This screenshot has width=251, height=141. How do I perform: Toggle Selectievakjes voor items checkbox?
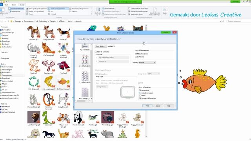(129, 8)
